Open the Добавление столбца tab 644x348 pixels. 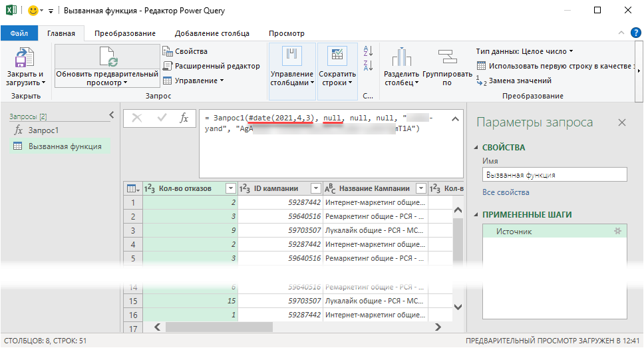coord(212,33)
